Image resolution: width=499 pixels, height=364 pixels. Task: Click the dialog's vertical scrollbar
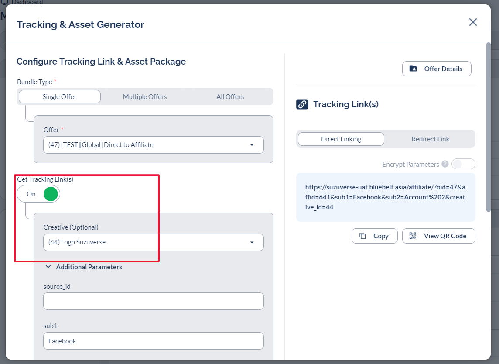click(488, 127)
